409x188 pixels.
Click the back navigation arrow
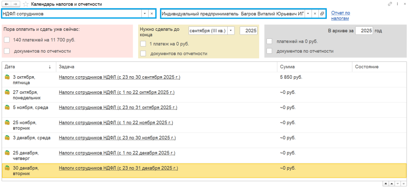coord(7,4)
